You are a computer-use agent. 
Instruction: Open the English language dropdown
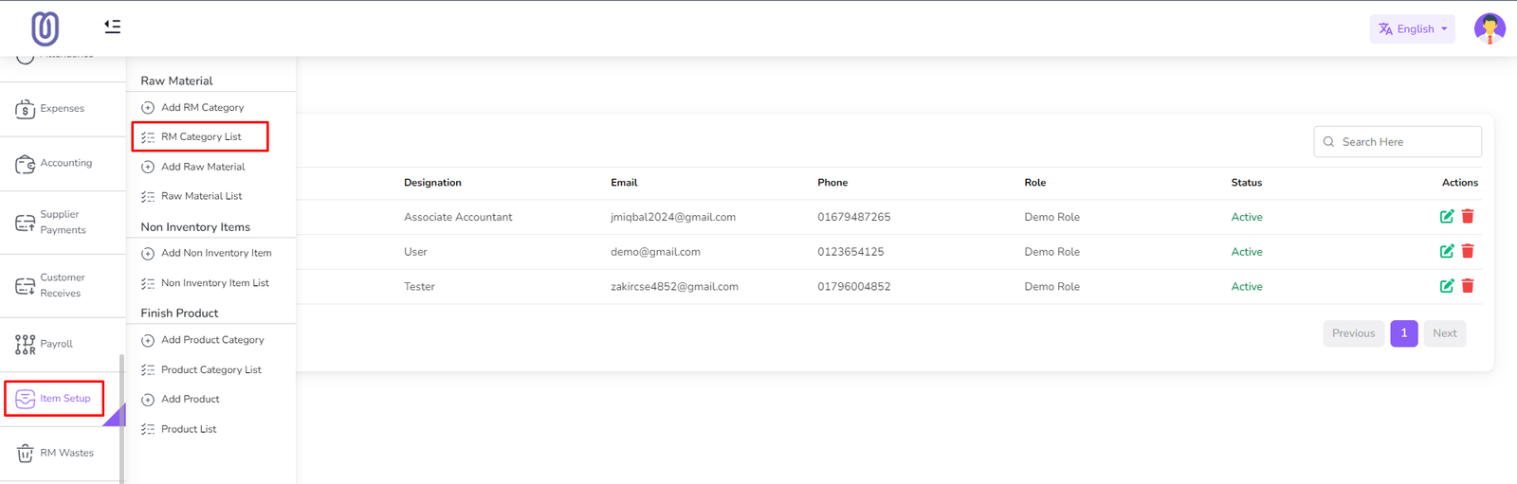[1412, 29]
